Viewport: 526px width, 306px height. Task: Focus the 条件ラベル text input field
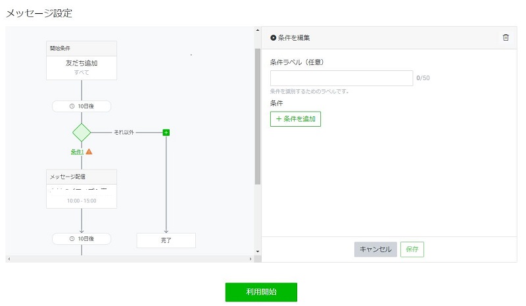click(x=341, y=78)
